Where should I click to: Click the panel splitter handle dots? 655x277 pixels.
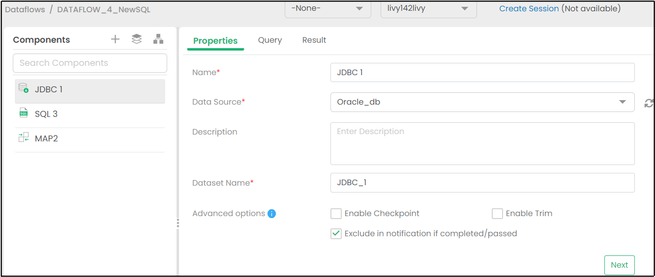pyautogui.click(x=178, y=223)
